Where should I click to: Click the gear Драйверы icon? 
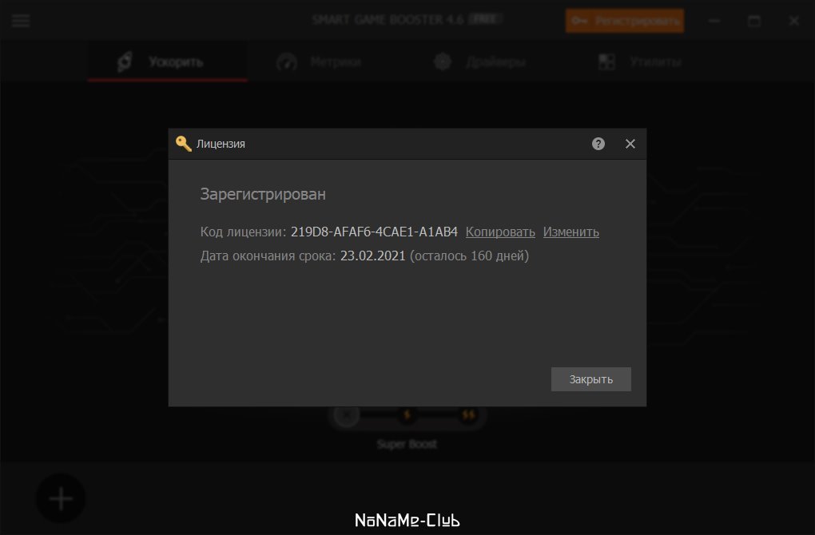point(443,61)
